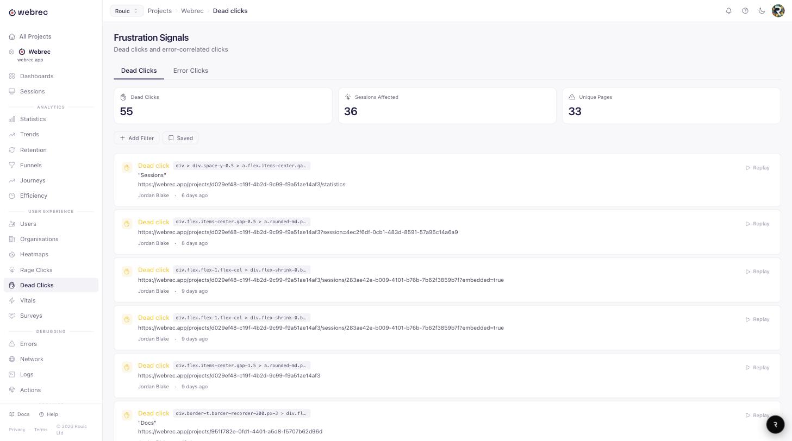792x441 pixels.
Task: Click the ?session=4ec2f6df URL text
Action: (298, 232)
